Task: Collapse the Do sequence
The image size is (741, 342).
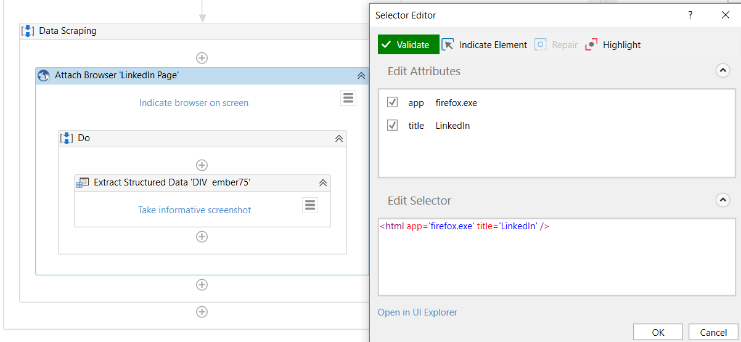Action: (x=338, y=139)
